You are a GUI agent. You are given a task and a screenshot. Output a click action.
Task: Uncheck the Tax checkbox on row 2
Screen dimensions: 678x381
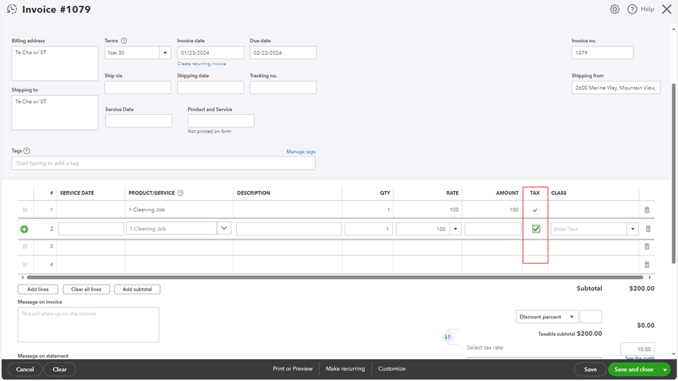(x=535, y=229)
